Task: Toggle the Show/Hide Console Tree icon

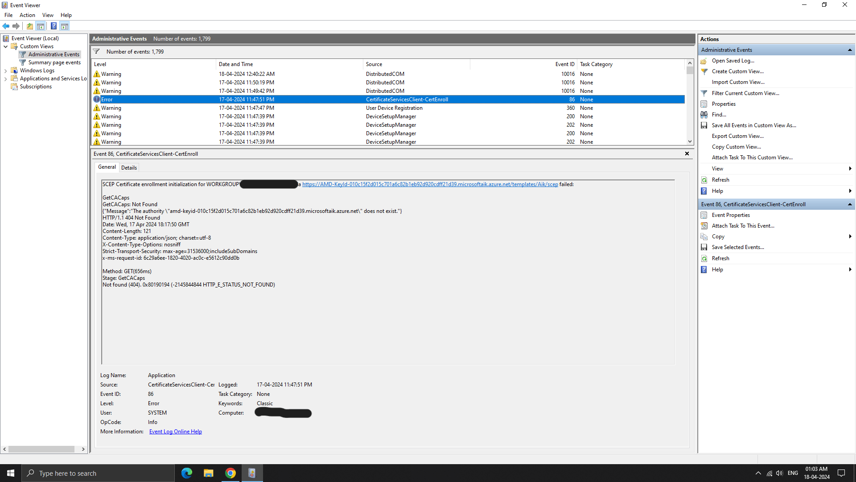Action: (41, 26)
